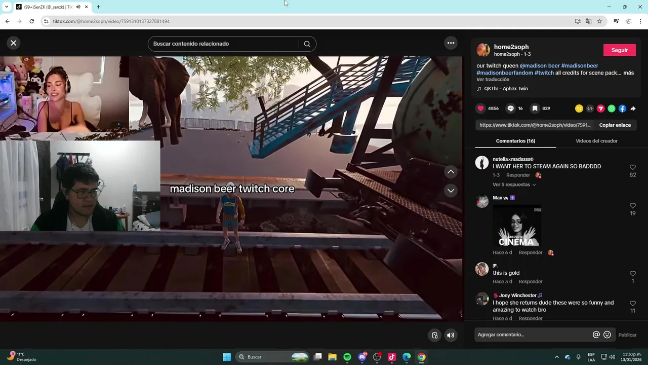648x365 pixels.
Task: Go to next video with down chevron
Action: coord(451,191)
